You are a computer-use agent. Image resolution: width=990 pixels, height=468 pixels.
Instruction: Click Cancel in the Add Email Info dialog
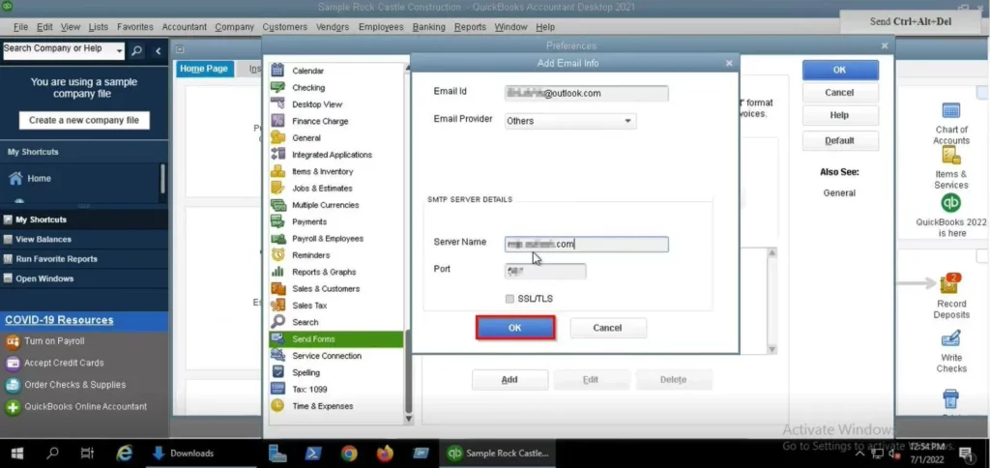point(607,328)
